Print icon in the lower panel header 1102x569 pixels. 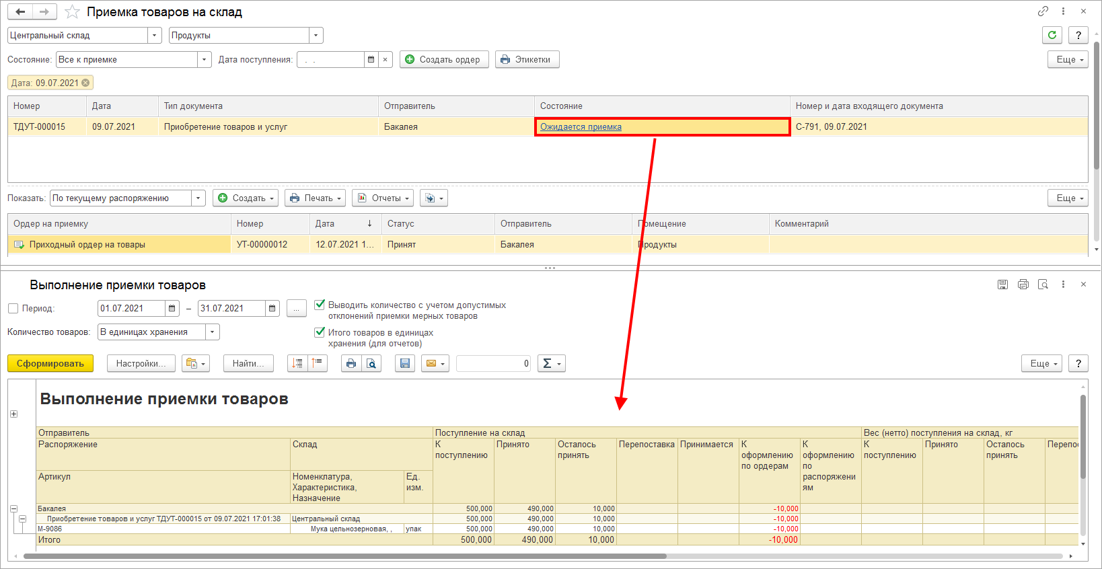(x=1023, y=284)
